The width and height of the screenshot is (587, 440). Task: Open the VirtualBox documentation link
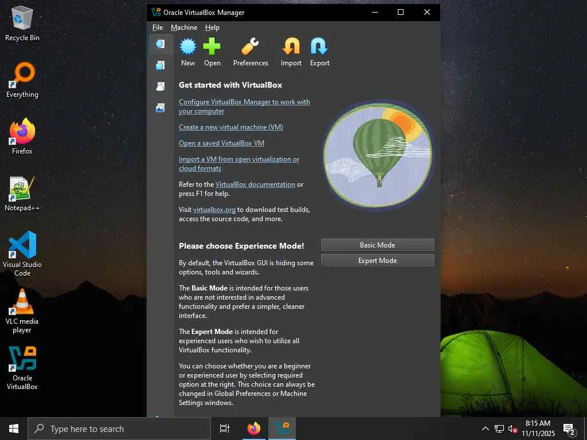point(255,184)
